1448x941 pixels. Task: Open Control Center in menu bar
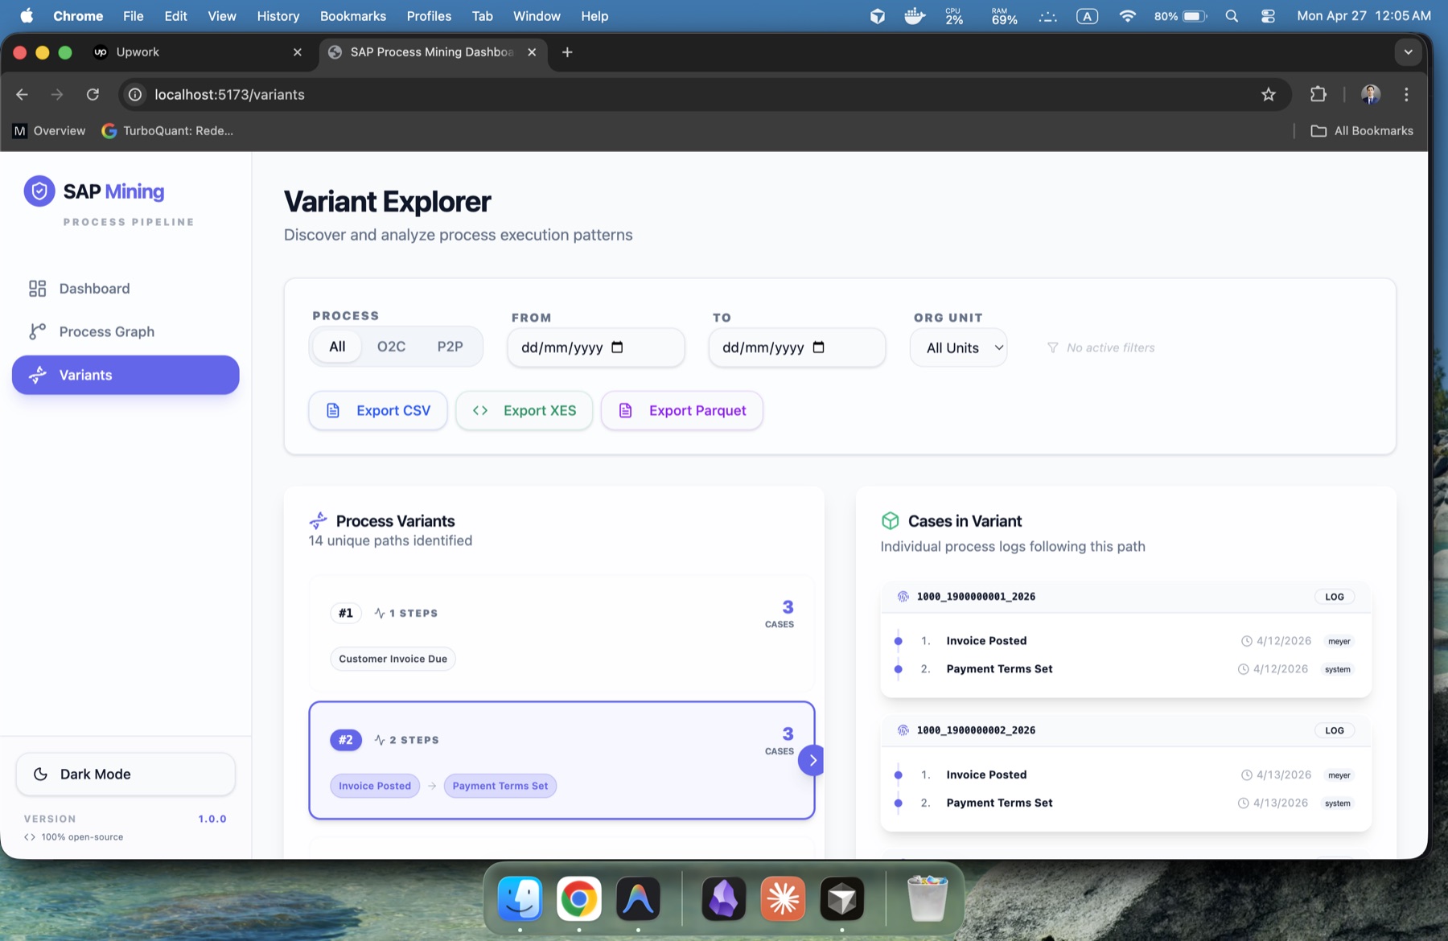[x=1268, y=16]
